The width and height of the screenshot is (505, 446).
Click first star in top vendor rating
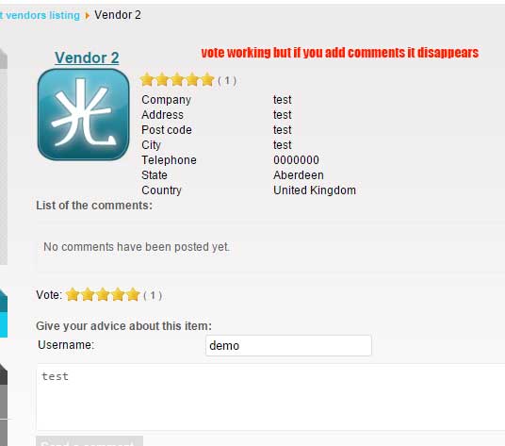click(x=147, y=79)
